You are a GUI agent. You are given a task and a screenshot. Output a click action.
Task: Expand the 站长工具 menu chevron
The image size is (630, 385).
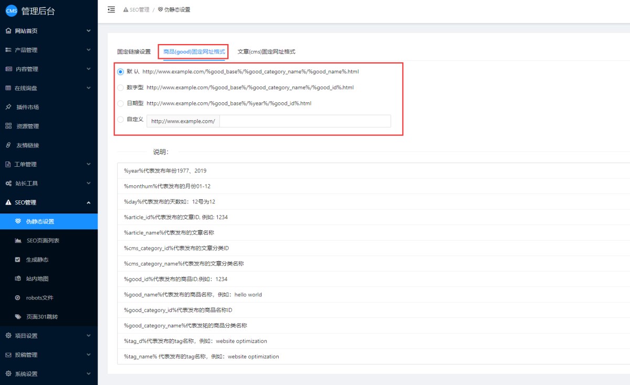pyautogui.click(x=89, y=183)
